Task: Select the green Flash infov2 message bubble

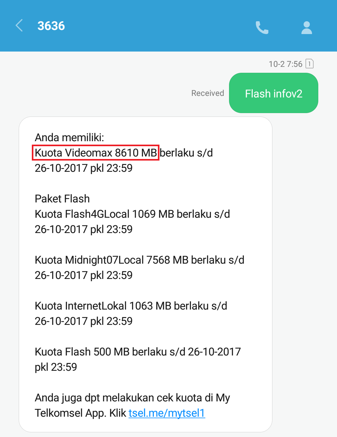Action: point(274,93)
